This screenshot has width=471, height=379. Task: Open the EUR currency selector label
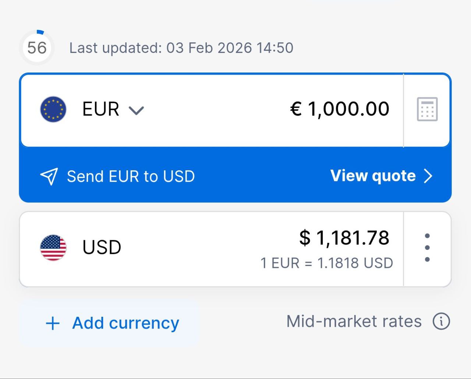pos(101,109)
